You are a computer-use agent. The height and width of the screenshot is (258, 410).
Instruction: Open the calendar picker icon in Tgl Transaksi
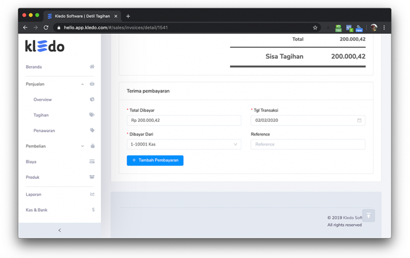359,120
